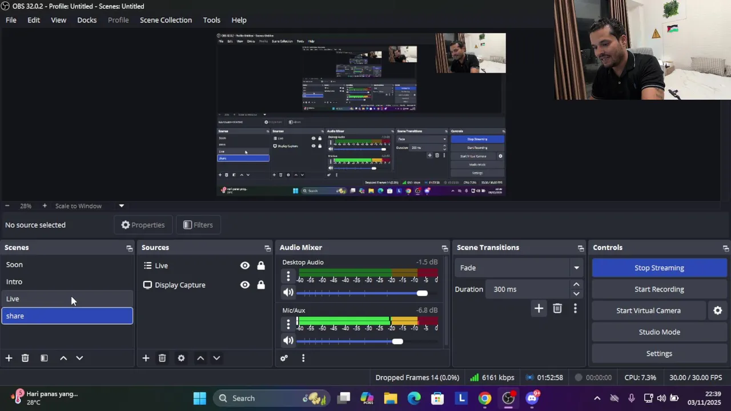The image size is (731, 411).
Task: Open Scene Collection menu
Action: [x=166, y=20]
